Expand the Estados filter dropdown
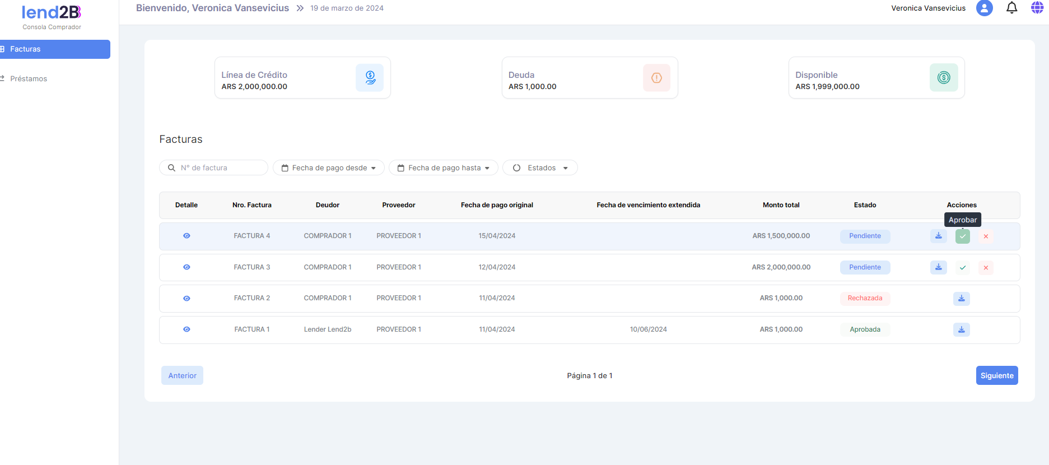This screenshot has height=465, width=1049. (540, 168)
